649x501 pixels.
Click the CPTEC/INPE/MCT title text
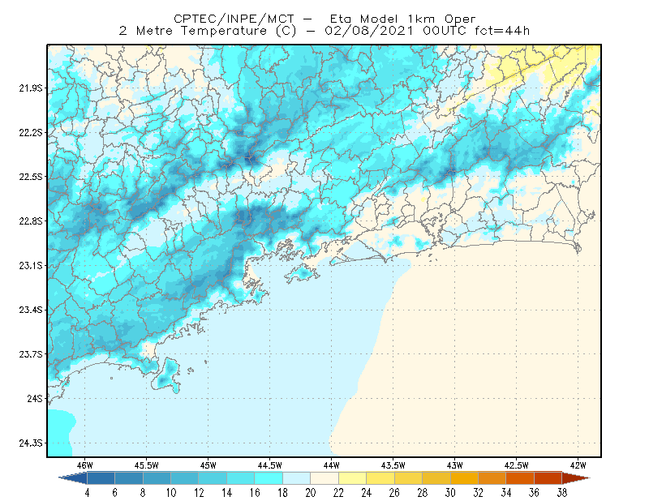pos(234,19)
